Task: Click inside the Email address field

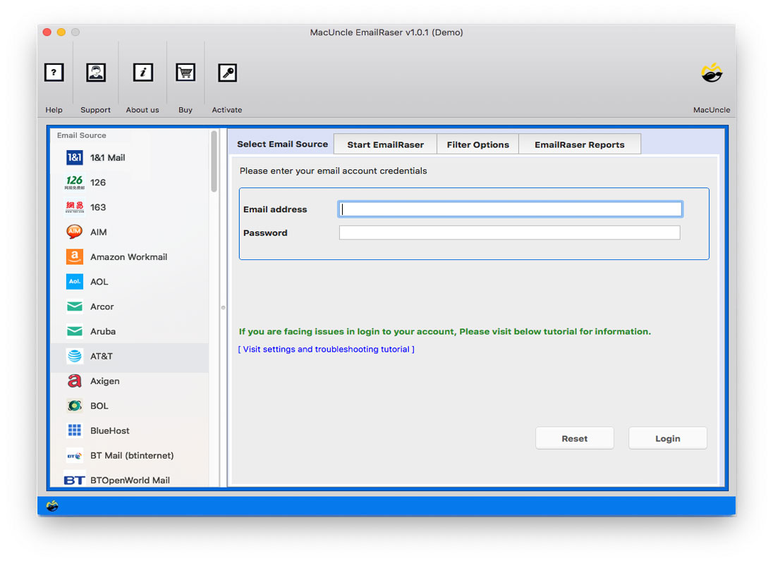Action: 509,209
